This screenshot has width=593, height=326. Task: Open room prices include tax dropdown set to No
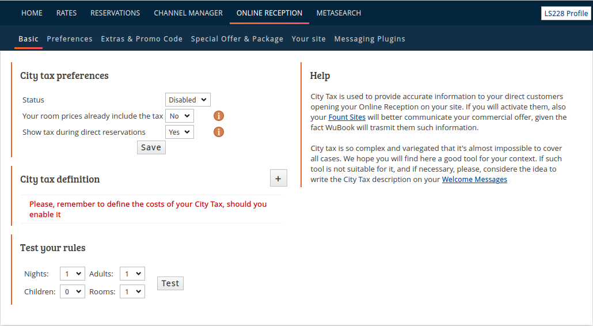coord(180,116)
